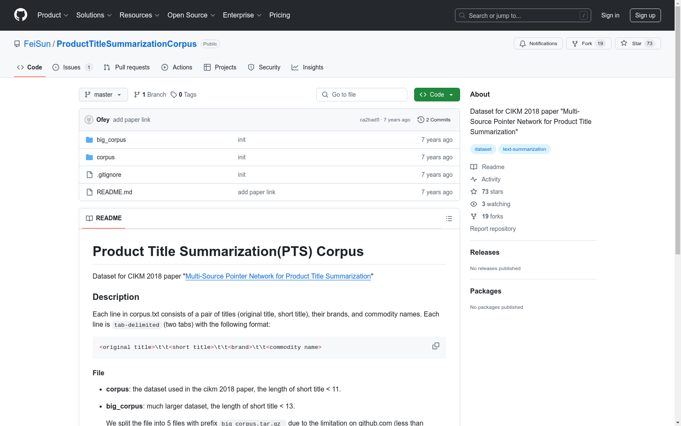681x426 pixels.
Task: Select the README tab
Action: coord(104,218)
